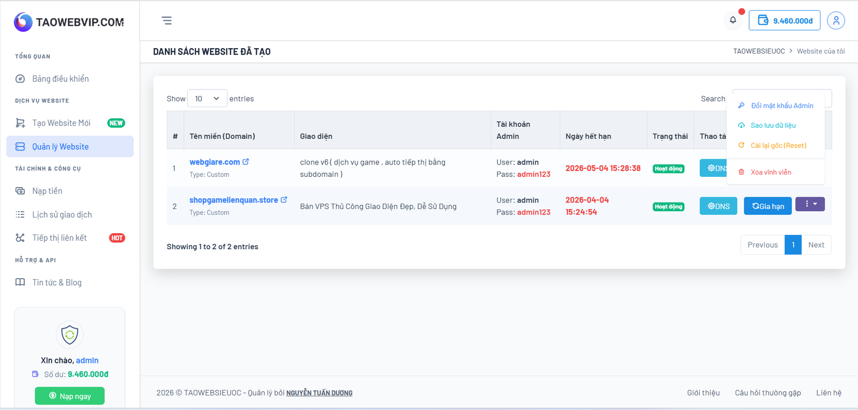Click the notification bell icon
Image resolution: width=858 pixels, height=410 pixels.
coord(733,20)
